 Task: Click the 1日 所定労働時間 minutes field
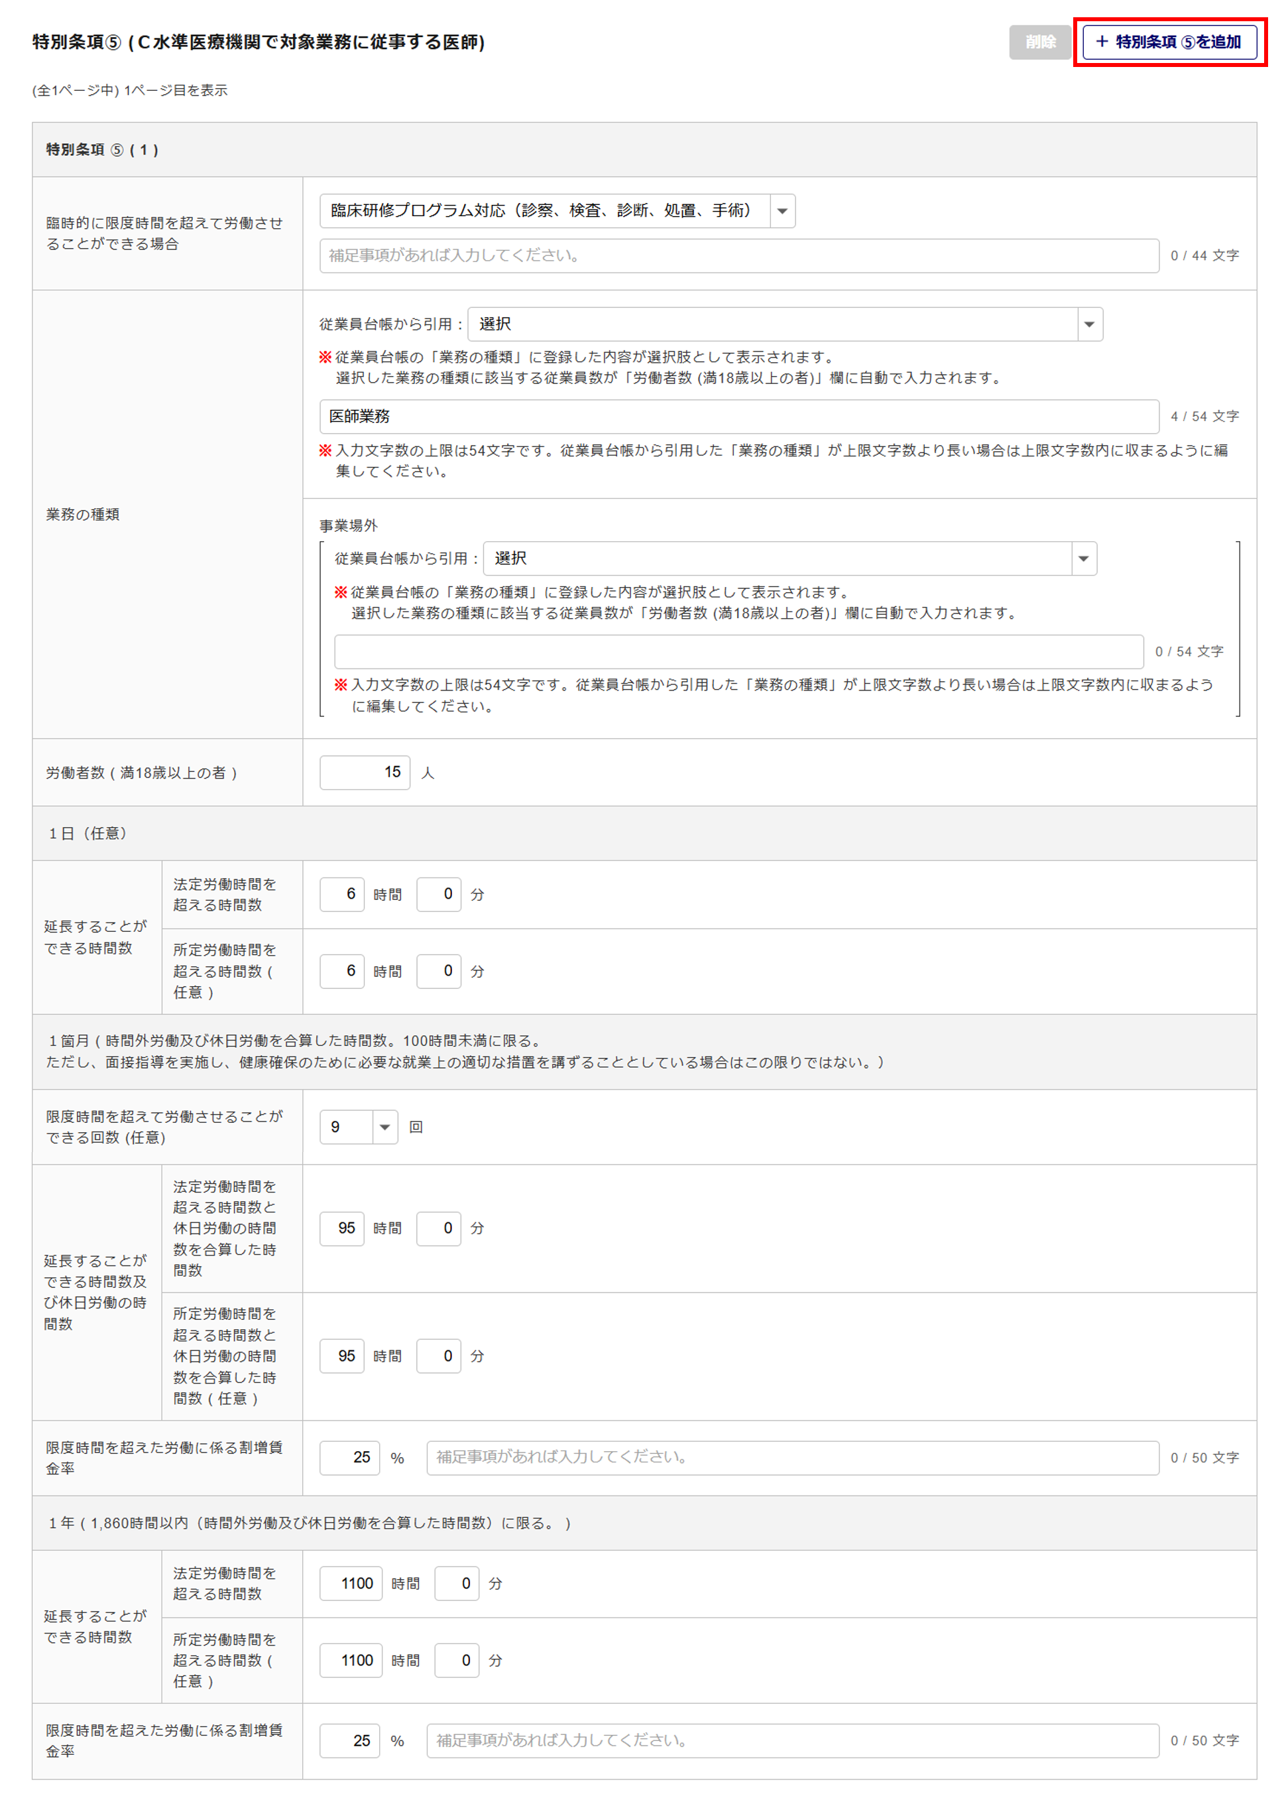439,971
